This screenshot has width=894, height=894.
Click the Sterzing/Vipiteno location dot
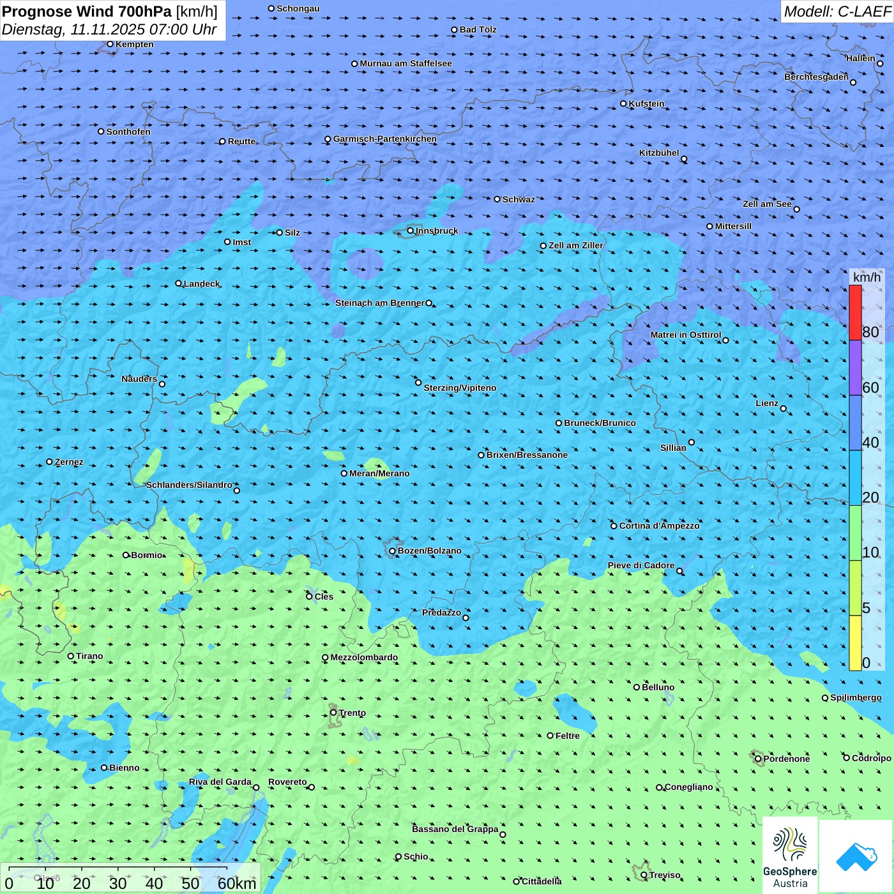coord(418,383)
